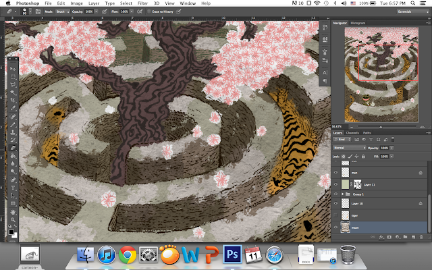The height and width of the screenshot is (270, 432).
Task: Open the Layer menu
Action: (x=94, y=3)
